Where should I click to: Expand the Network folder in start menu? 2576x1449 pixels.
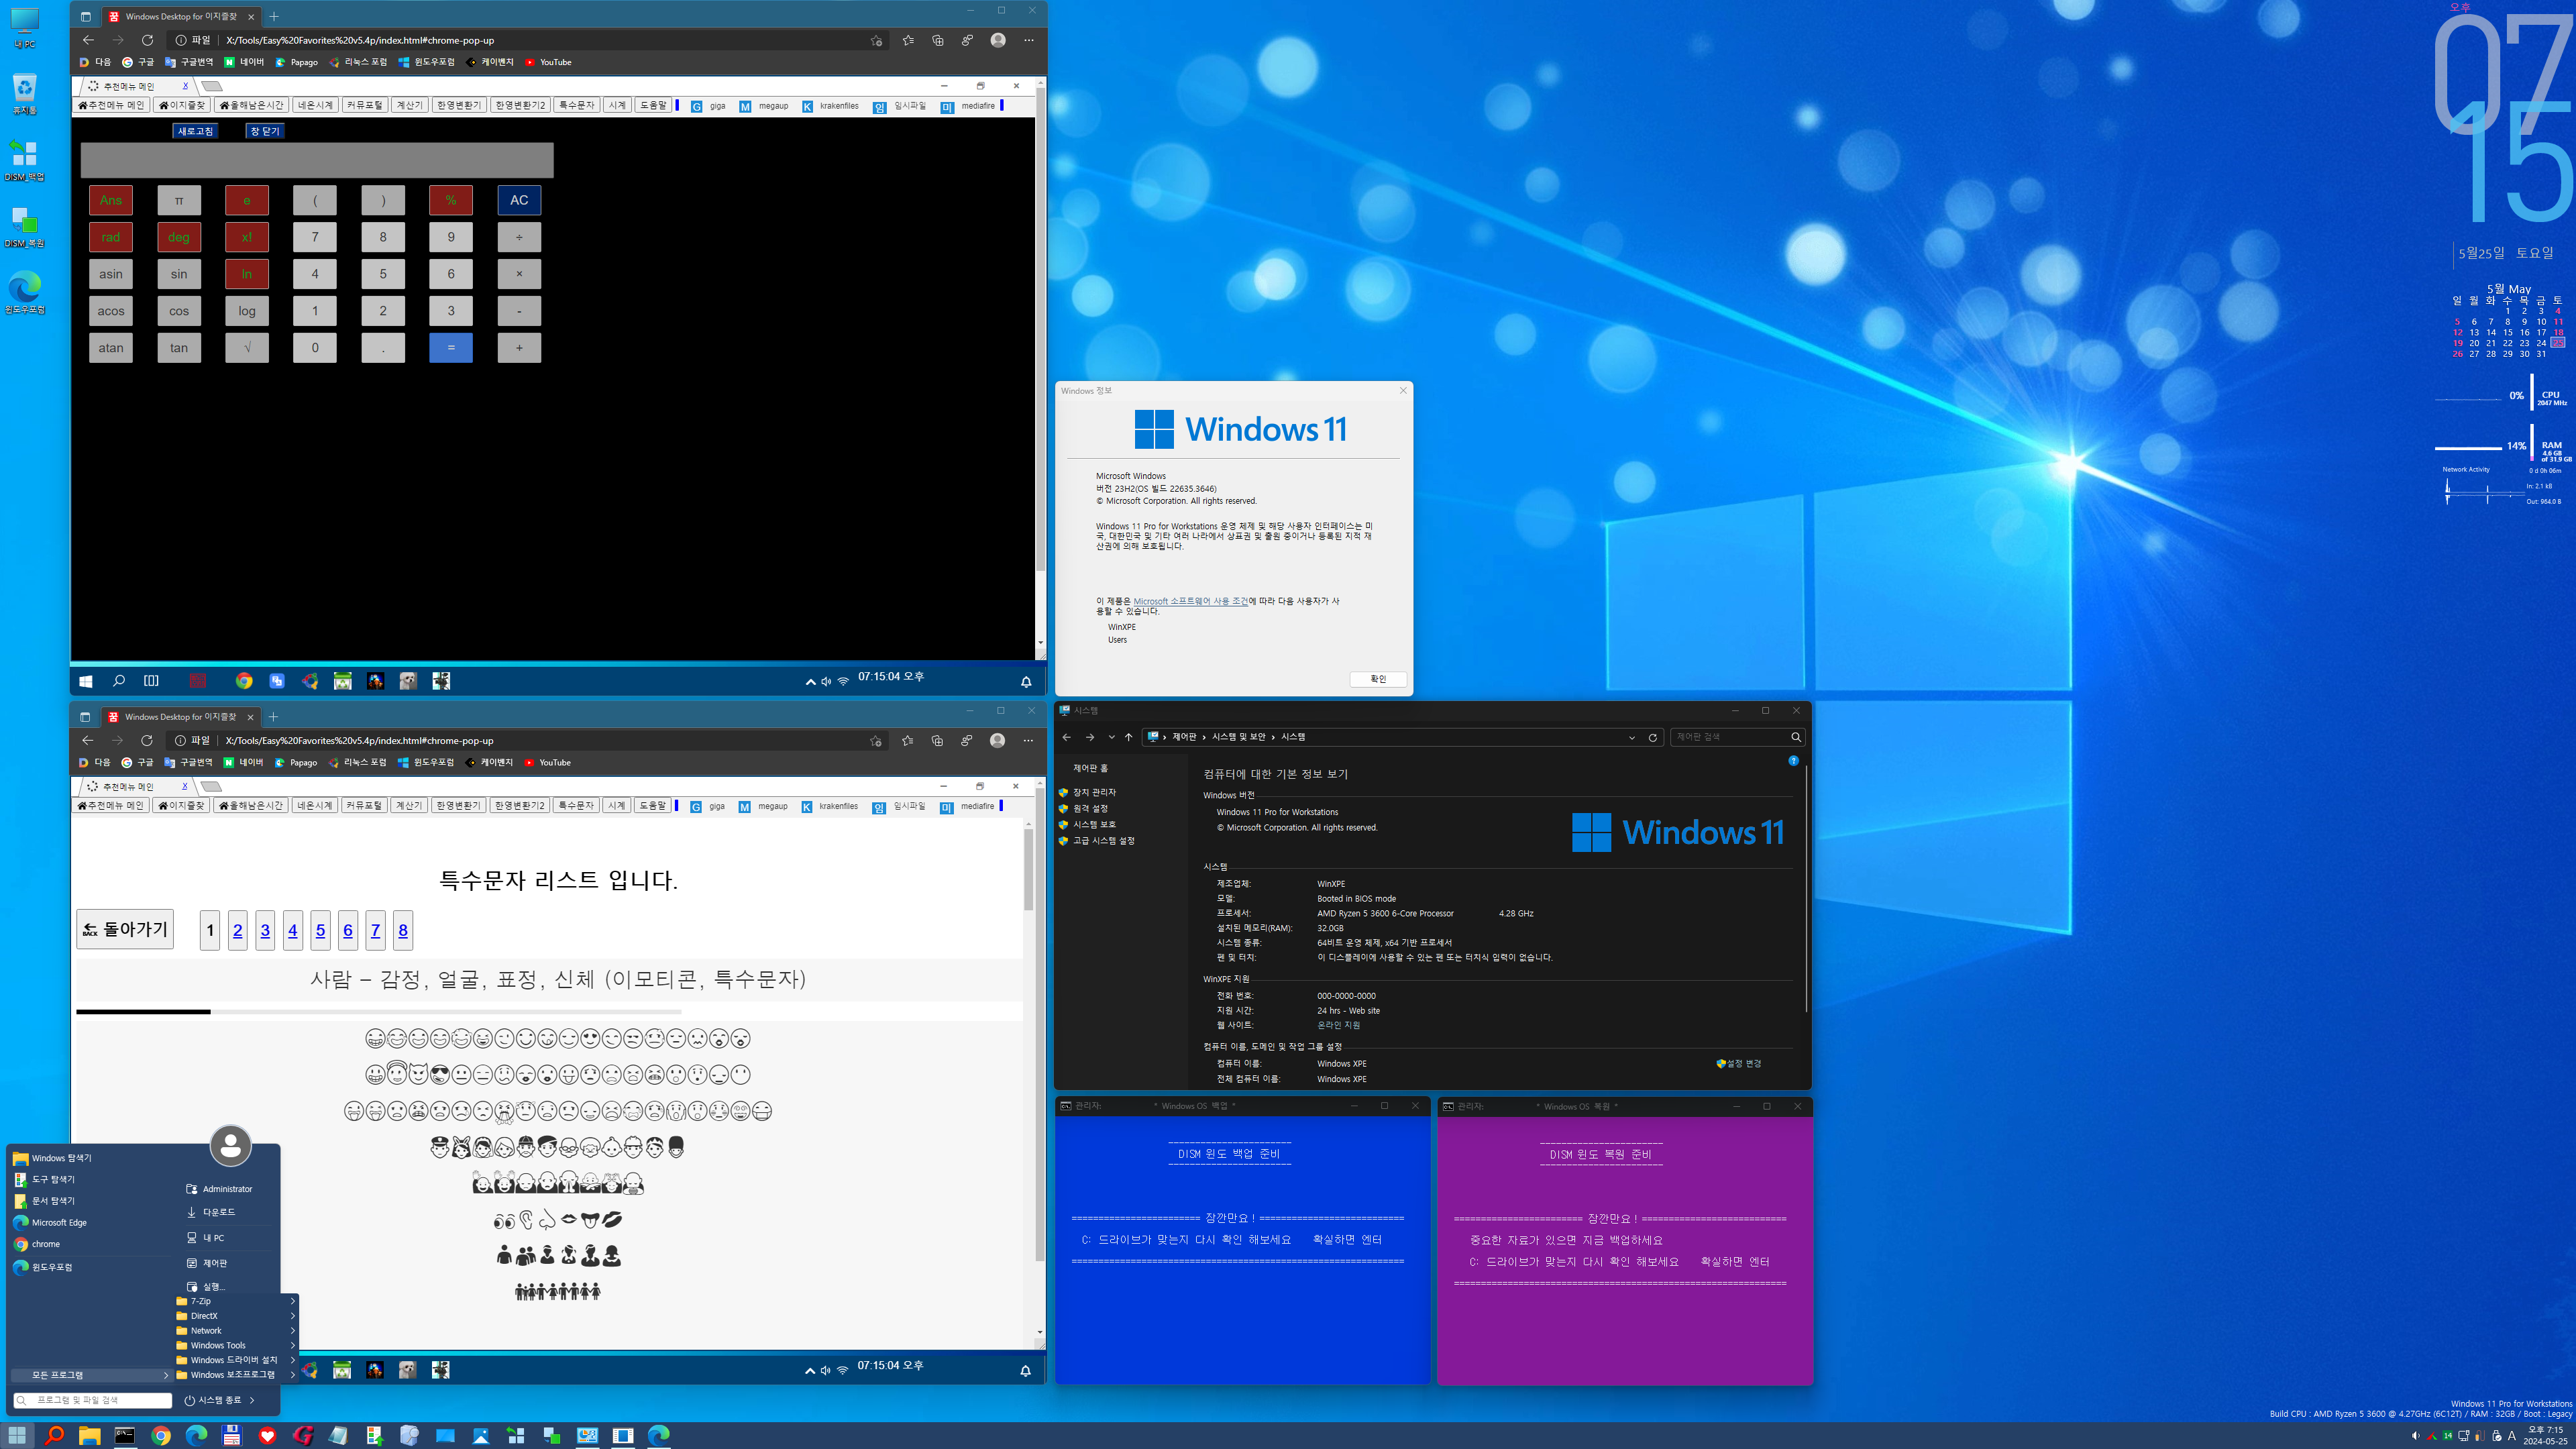click(236, 1331)
